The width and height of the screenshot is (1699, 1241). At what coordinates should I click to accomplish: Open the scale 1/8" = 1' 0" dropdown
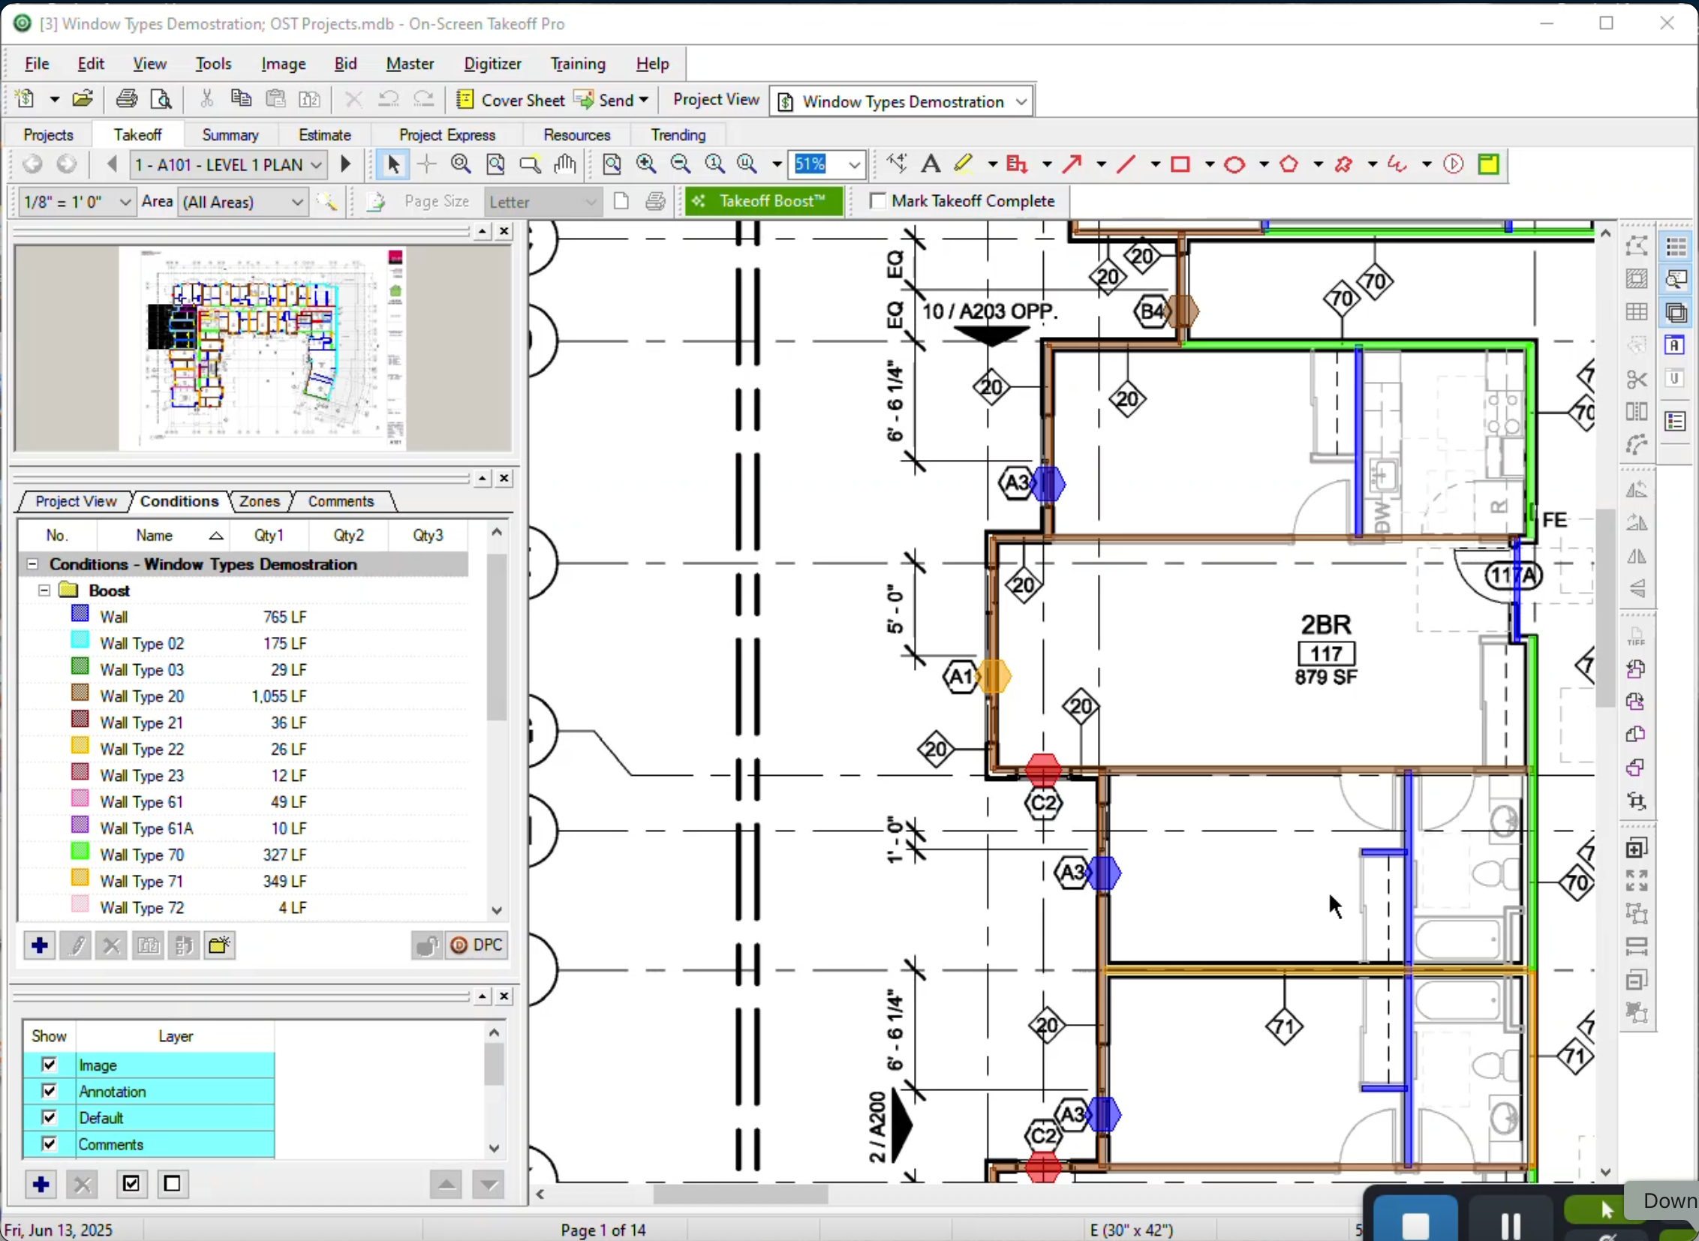click(125, 202)
